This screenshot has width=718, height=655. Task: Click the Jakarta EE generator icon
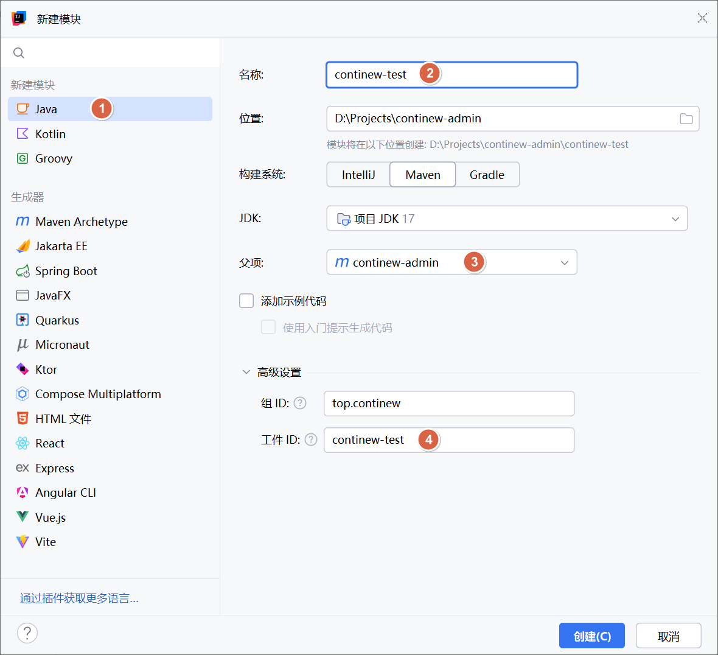(x=23, y=247)
